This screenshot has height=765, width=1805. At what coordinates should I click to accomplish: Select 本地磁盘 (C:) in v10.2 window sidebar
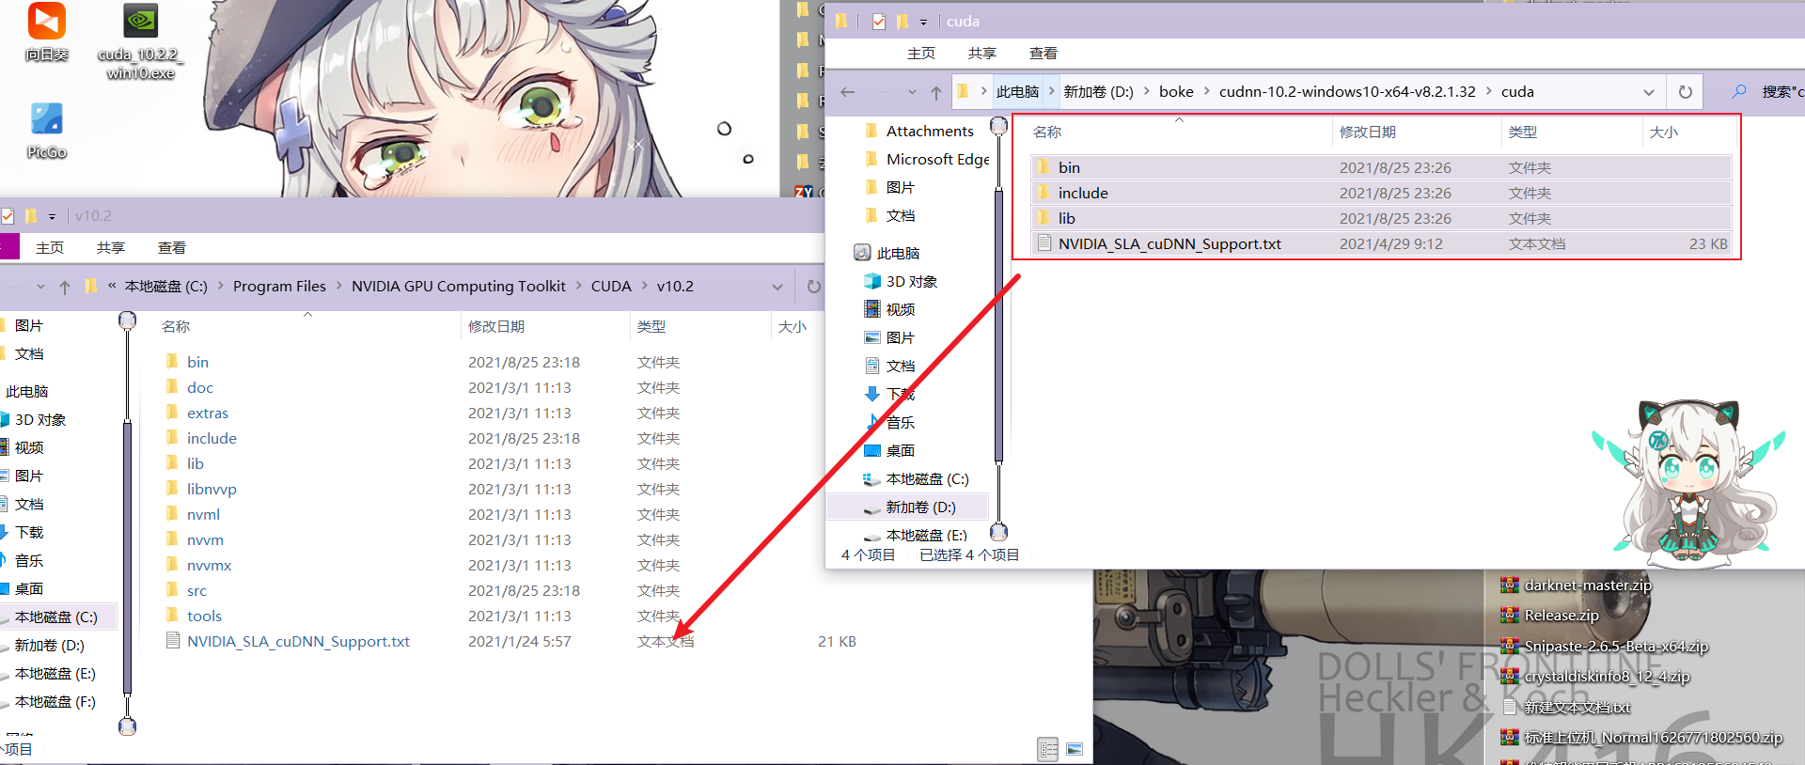click(x=58, y=617)
